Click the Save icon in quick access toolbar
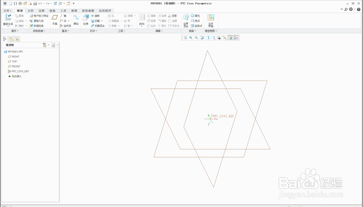The image size is (363, 207). point(35,4)
